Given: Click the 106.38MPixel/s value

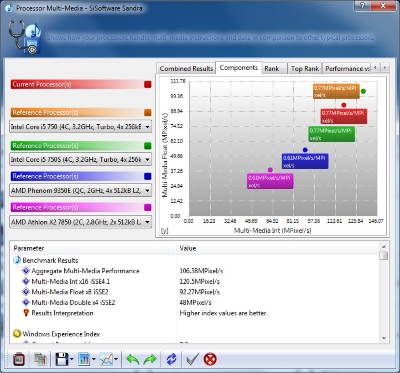Looking at the screenshot, I should 201,271.
